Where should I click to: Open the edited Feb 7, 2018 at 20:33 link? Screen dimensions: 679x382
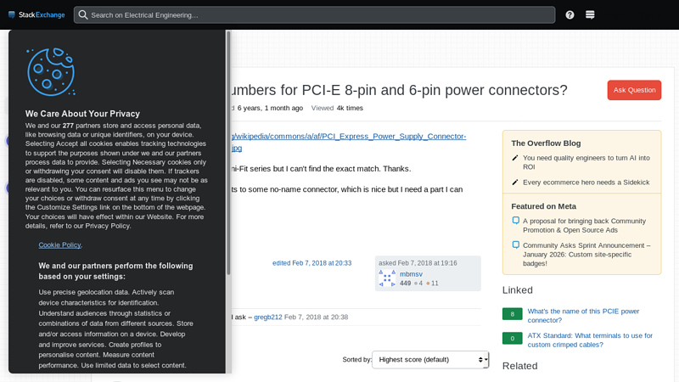pyautogui.click(x=311, y=263)
